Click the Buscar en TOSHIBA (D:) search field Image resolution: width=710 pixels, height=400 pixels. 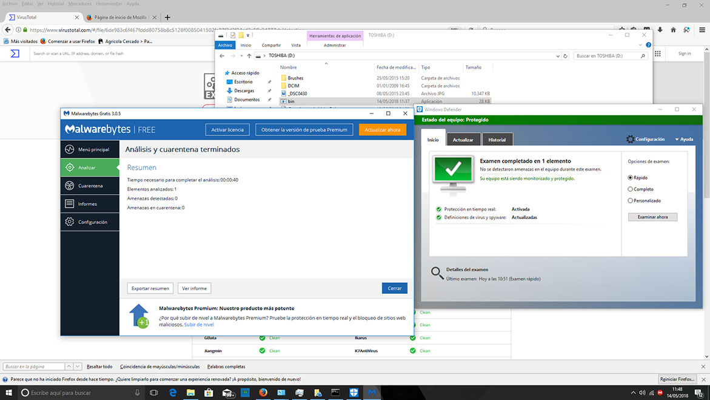click(610, 56)
